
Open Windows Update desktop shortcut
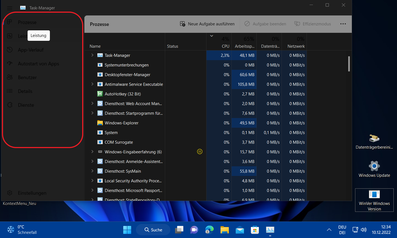coord(374,169)
